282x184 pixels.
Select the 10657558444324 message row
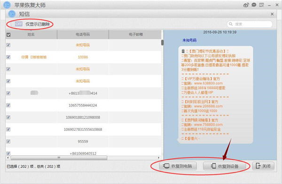point(83,105)
